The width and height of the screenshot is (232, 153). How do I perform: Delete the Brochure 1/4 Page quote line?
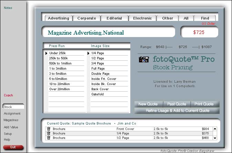(x=49, y=133)
